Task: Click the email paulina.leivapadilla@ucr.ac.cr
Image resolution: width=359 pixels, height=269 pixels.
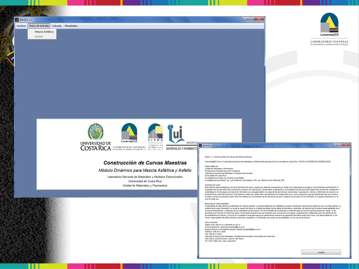Action: pyautogui.click(x=249, y=229)
